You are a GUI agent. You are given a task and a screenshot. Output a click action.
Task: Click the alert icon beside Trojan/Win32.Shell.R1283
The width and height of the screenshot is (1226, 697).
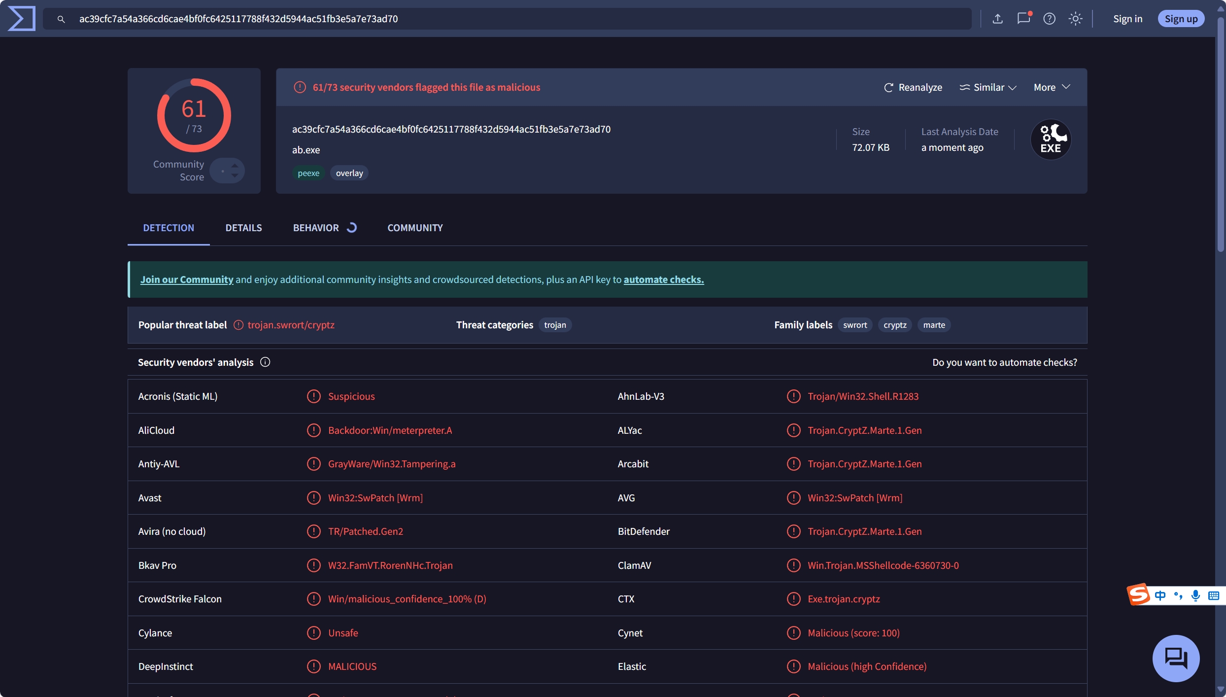793,396
